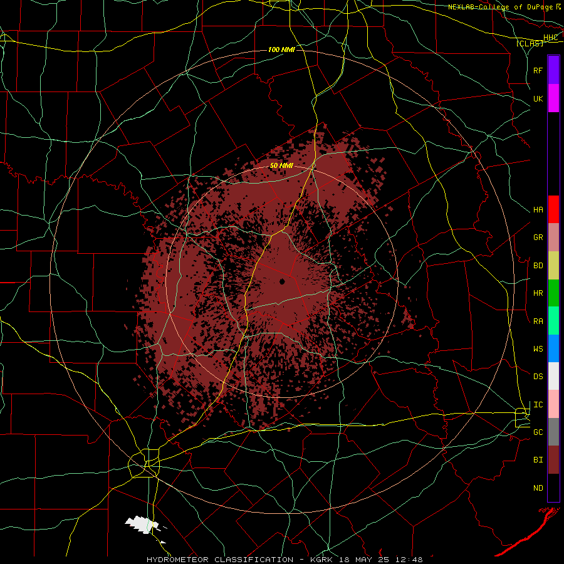Click the HA red legend swatch

(x=553, y=209)
